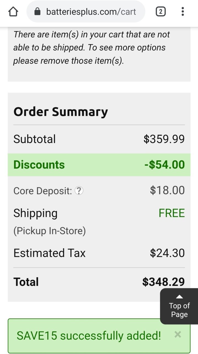
Task: Click the $359.99 subtotal amount
Action: click(164, 139)
